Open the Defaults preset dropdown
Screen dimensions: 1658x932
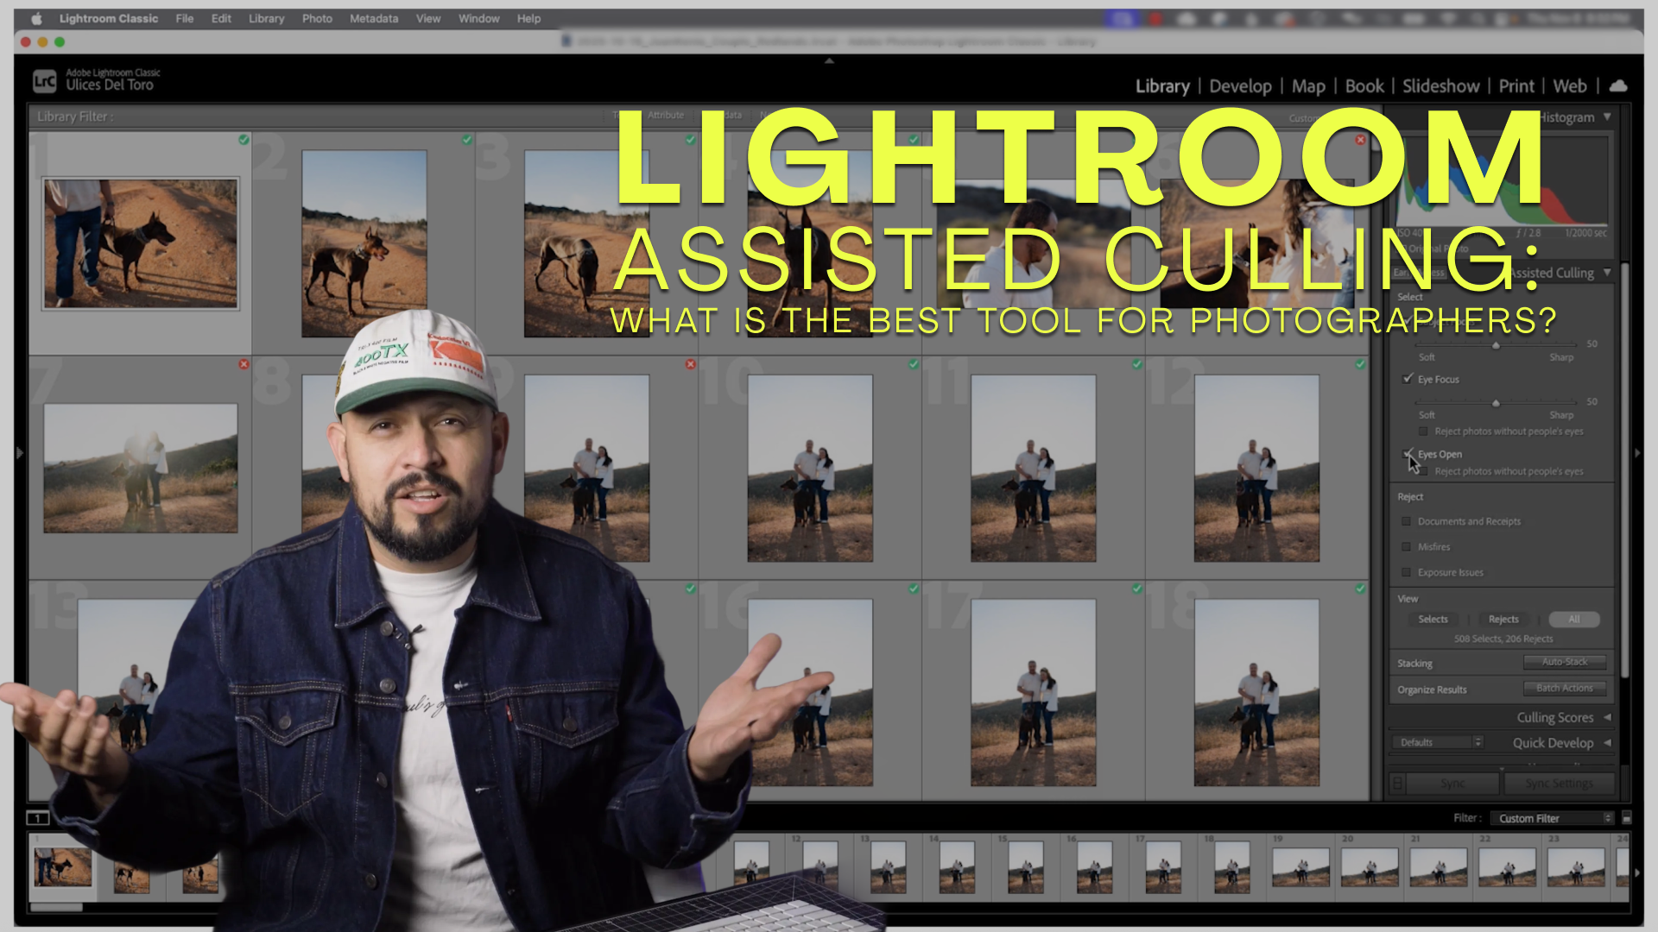(1437, 742)
